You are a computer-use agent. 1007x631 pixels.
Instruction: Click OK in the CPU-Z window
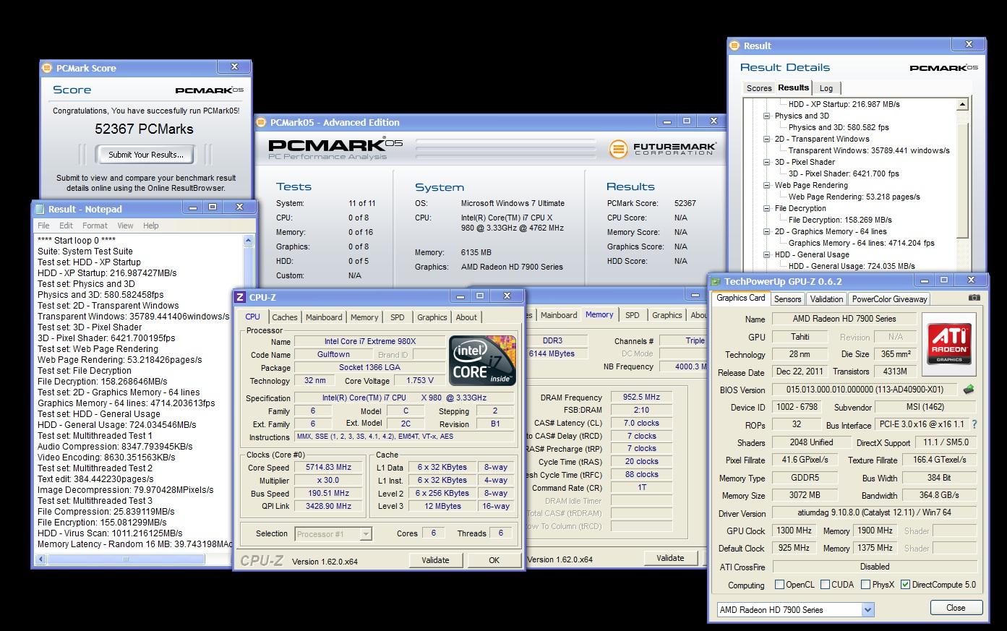click(x=494, y=560)
